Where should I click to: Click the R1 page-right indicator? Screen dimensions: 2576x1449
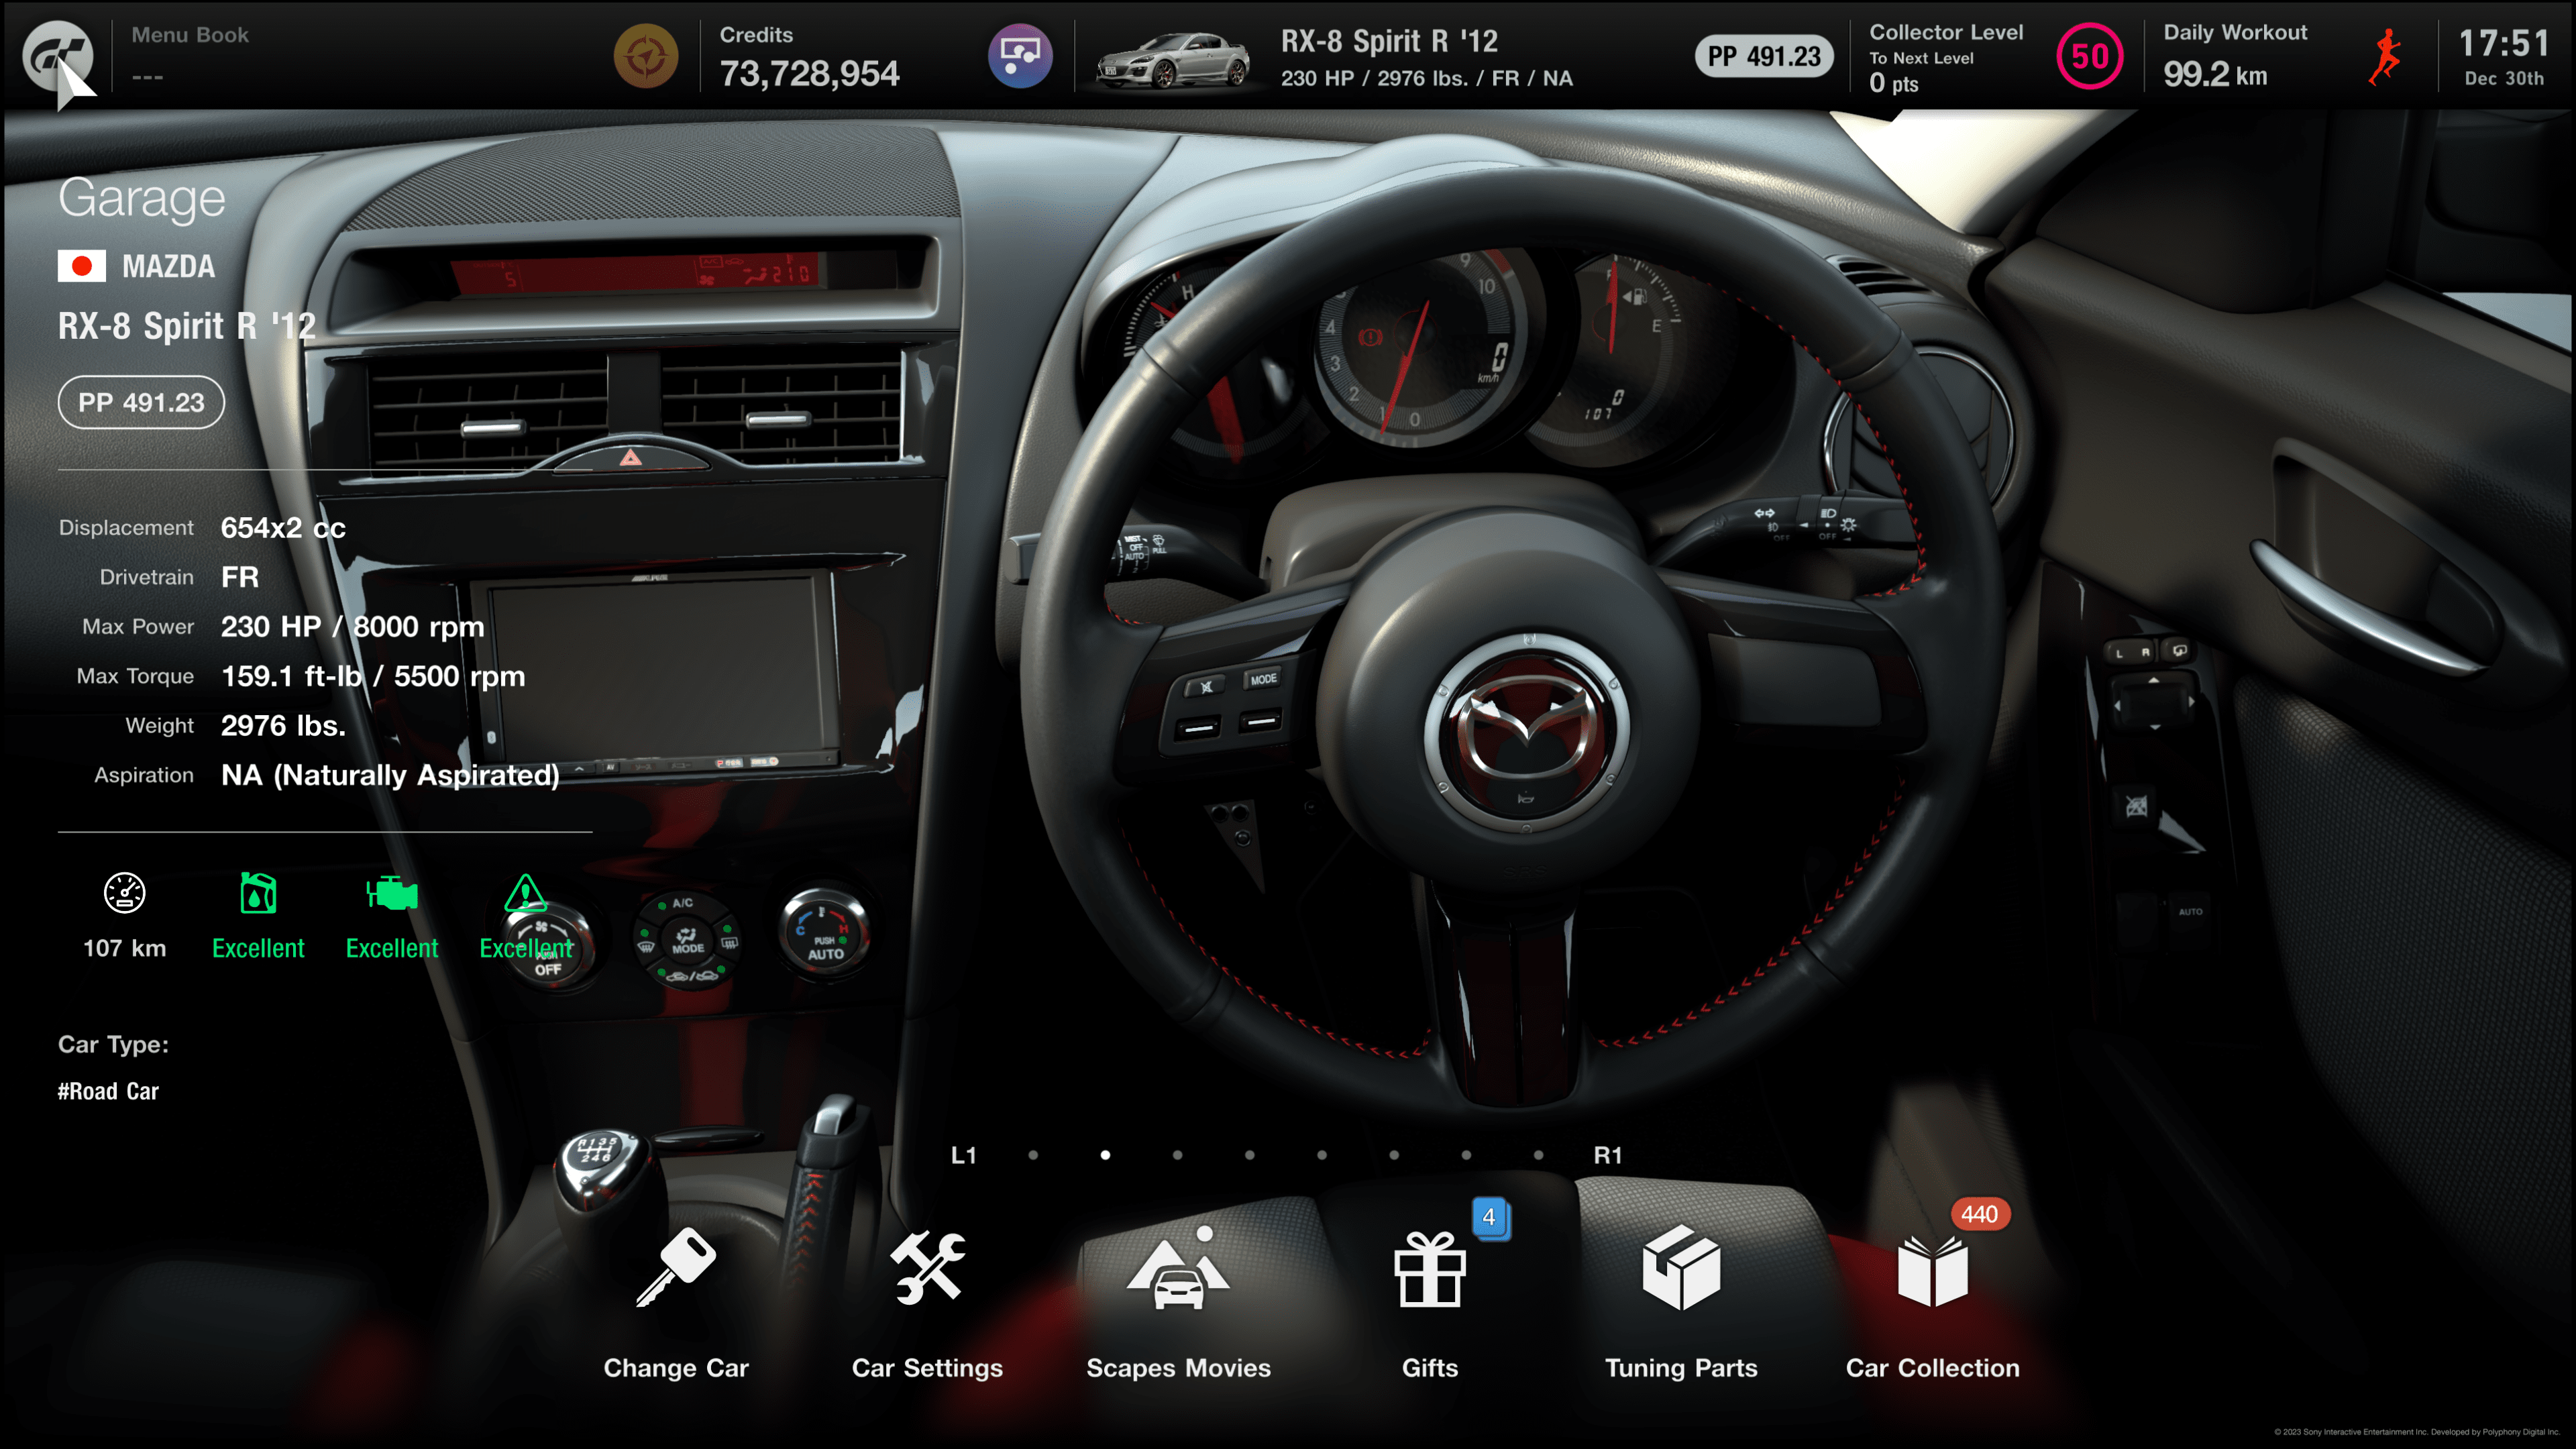click(1607, 1156)
